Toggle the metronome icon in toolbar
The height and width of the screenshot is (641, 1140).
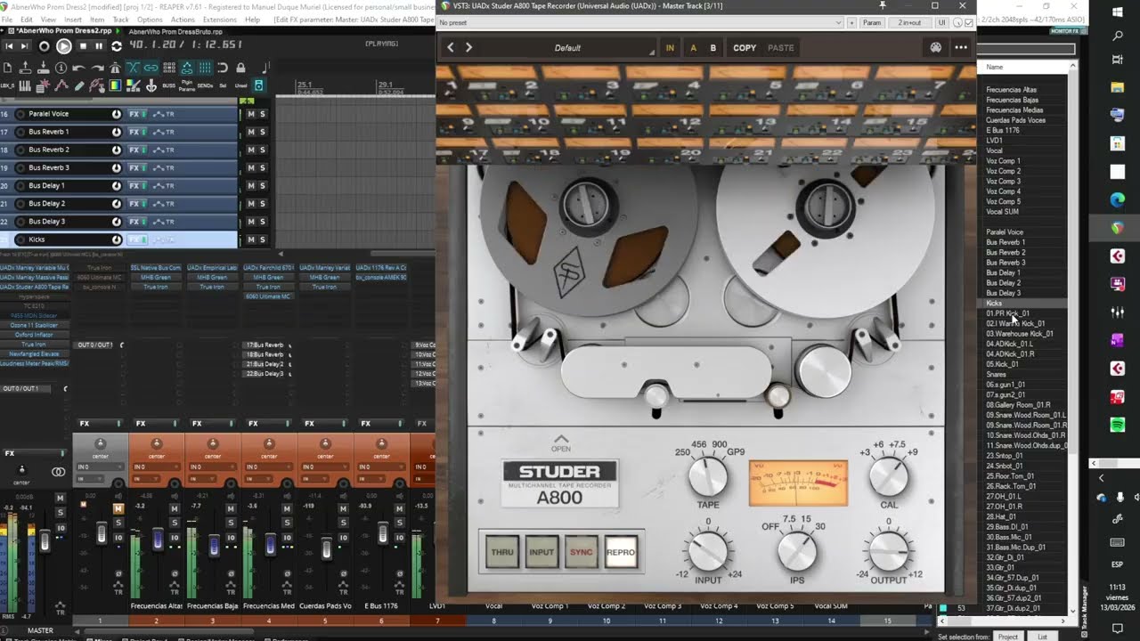[x=115, y=68]
